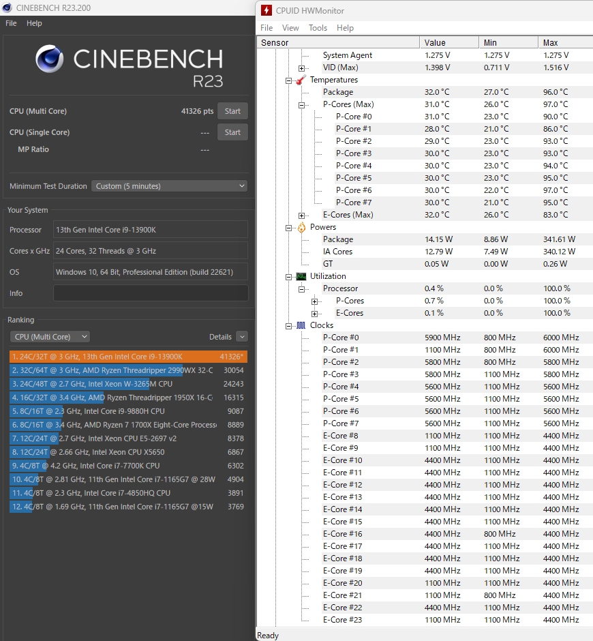Image resolution: width=593 pixels, height=641 pixels.
Task: Expand the VID (Max) node
Action: pyautogui.click(x=301, y=68)
